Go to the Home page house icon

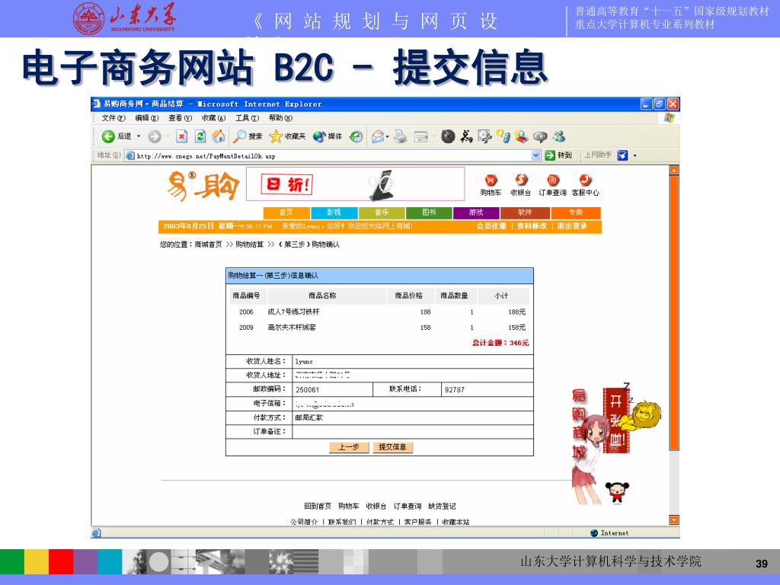[219, 136]
